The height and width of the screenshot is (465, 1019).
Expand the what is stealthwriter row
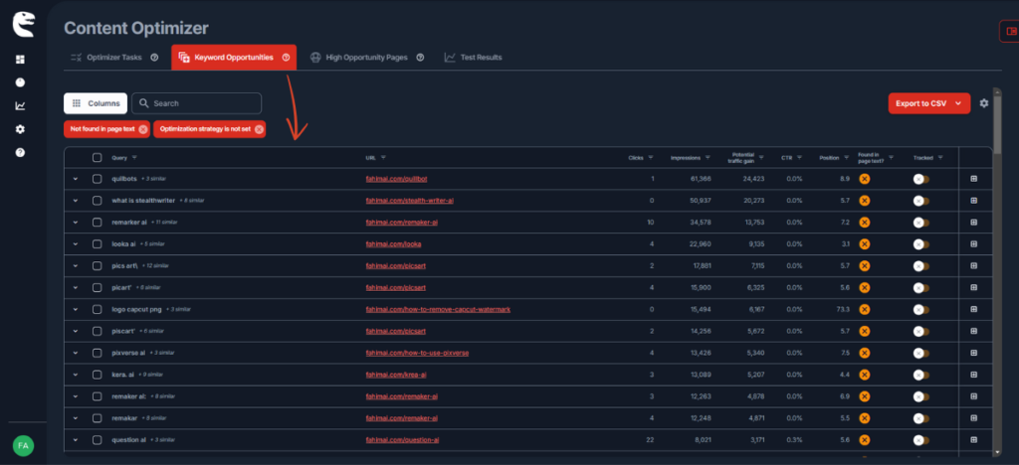coord(76,201)
